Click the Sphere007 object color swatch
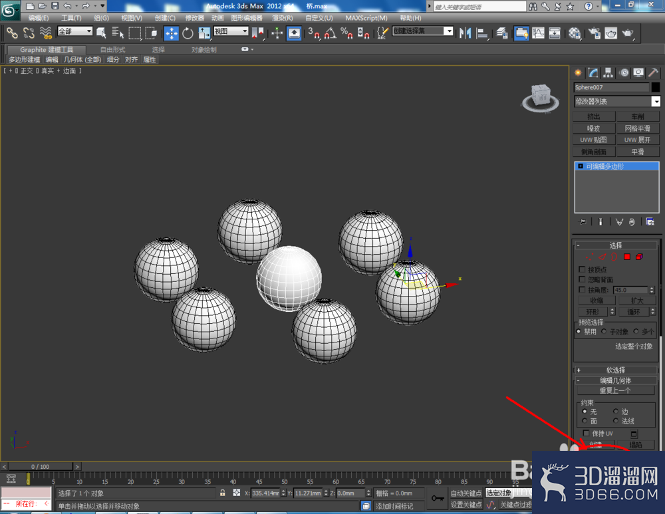Viewport: 665px width, 514px height. (656, 87)
